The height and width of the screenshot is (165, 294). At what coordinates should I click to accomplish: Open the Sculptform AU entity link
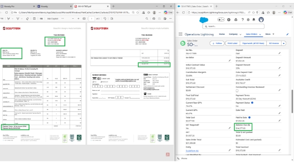pyautogui.click(x=192, y=151)
